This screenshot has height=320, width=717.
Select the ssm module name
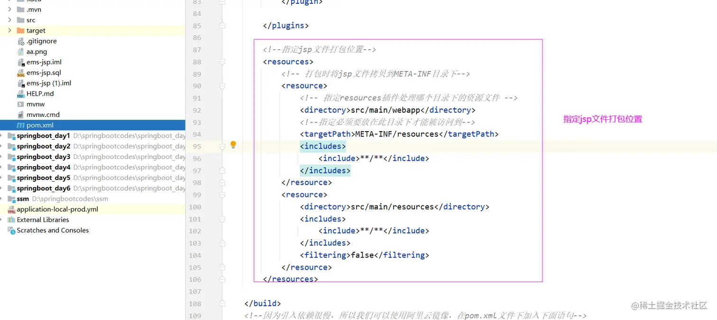coord(23,199)
